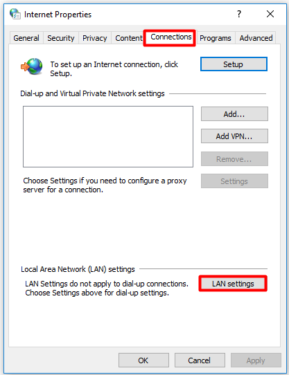The width and height of the screenshot is (289, 375).
Task: Confirm with the OK button
Action: point(143,360)
